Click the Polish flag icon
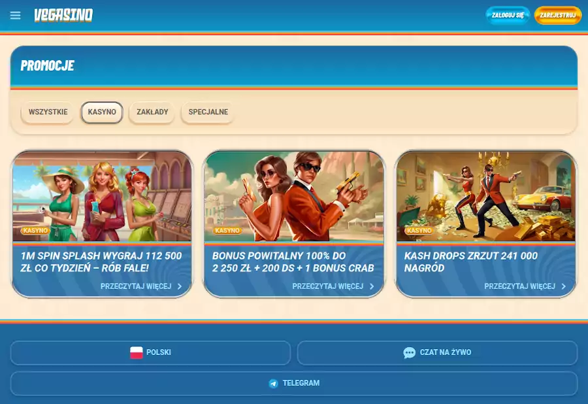Screen dimensions: 588x404 pyautogui.click(x=137, y=352)
